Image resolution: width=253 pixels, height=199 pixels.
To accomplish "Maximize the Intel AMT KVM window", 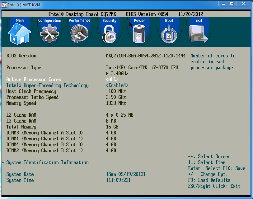I will [x=232, y=3].
